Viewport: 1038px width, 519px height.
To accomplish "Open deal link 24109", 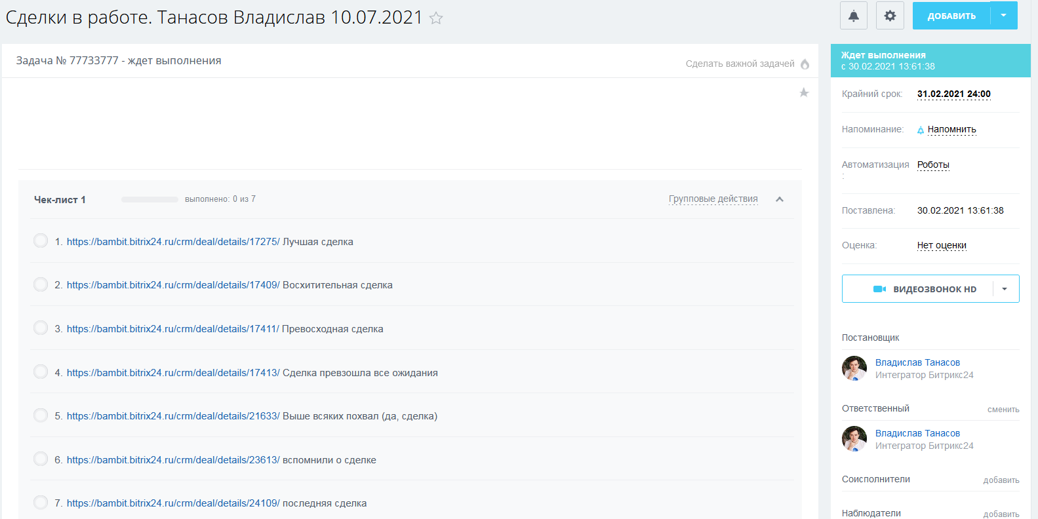I will pyautogui.click(x=173, y=503).
